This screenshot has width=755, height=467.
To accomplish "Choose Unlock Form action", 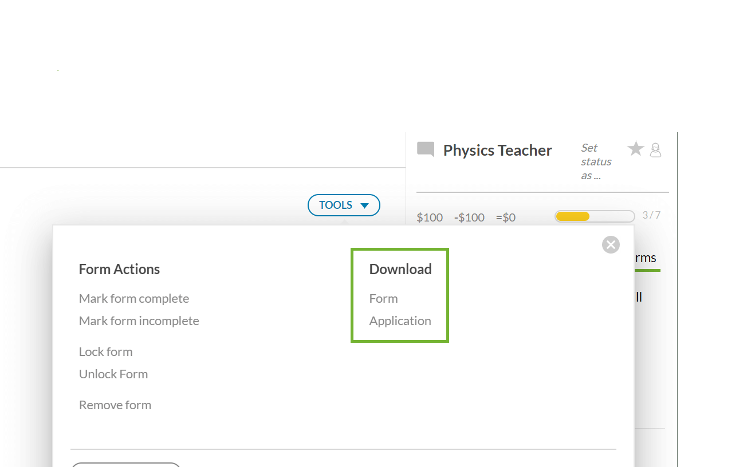I will [113, 374].
